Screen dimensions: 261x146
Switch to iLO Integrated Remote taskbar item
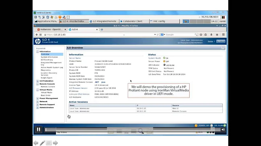104,21
